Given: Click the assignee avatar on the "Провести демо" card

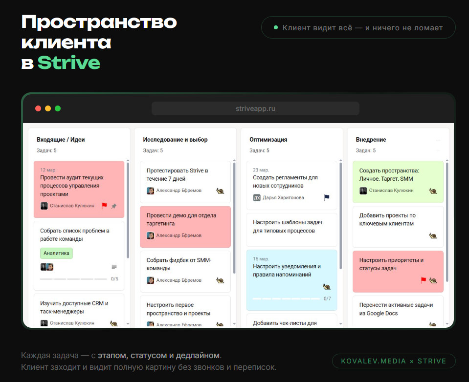Looking at the screenshot, I should [x=150, y=235].
